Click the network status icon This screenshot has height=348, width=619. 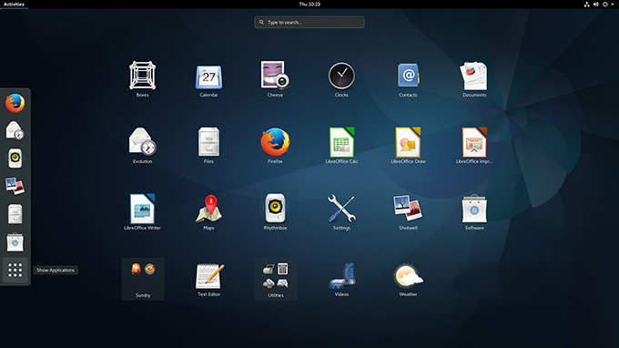click(x=586, y=4)
